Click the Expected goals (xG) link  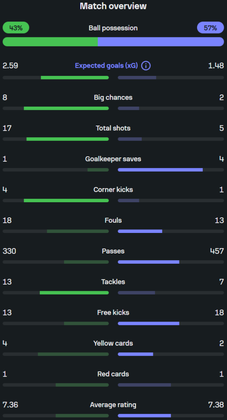pyautogui.click(x=106, y=66)
